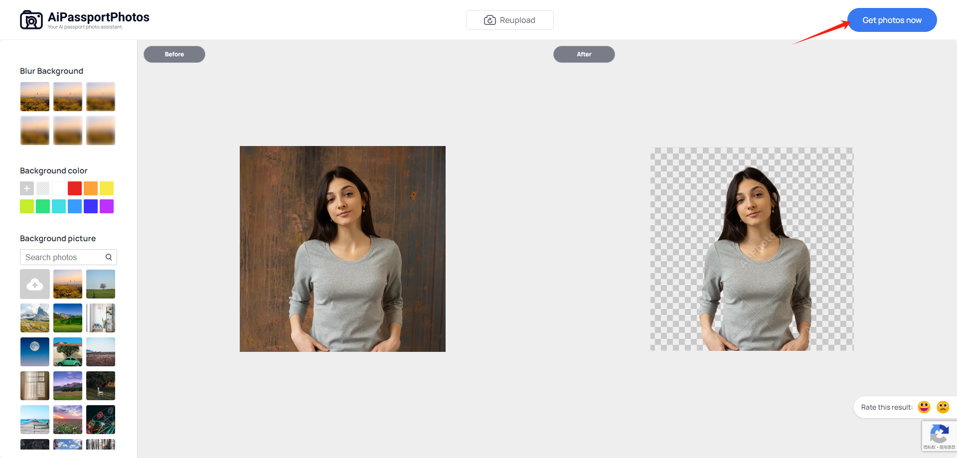Screen dimensions: 957x458
Task: Click the Get photos now button
Action: tap(892, 20)
